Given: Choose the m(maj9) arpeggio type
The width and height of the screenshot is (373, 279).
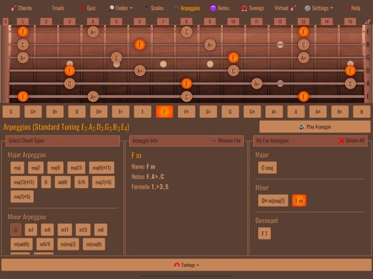Looking at the screenshot, I should point(94,244).
